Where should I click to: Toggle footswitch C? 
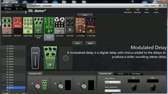84,86
